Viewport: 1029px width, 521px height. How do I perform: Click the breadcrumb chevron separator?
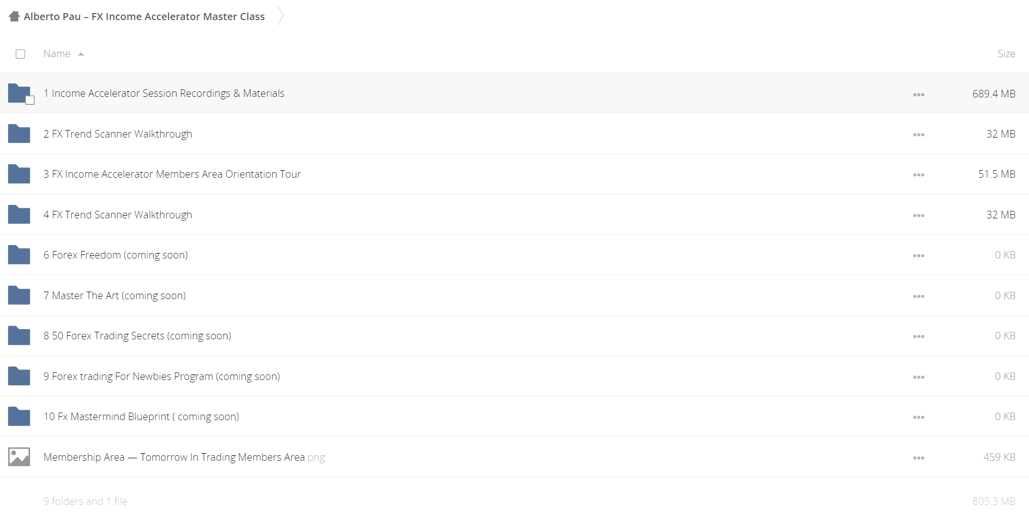pyautogui.click(x=281, y=16)
